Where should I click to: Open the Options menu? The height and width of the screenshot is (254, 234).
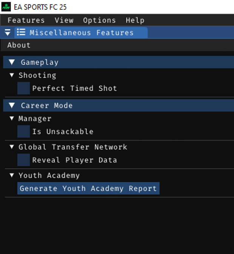tap(99, 20)
